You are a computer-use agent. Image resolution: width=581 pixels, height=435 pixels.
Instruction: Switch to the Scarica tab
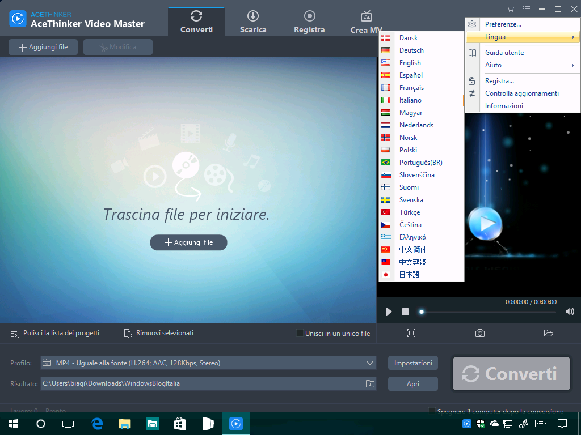tap(253, 22)
